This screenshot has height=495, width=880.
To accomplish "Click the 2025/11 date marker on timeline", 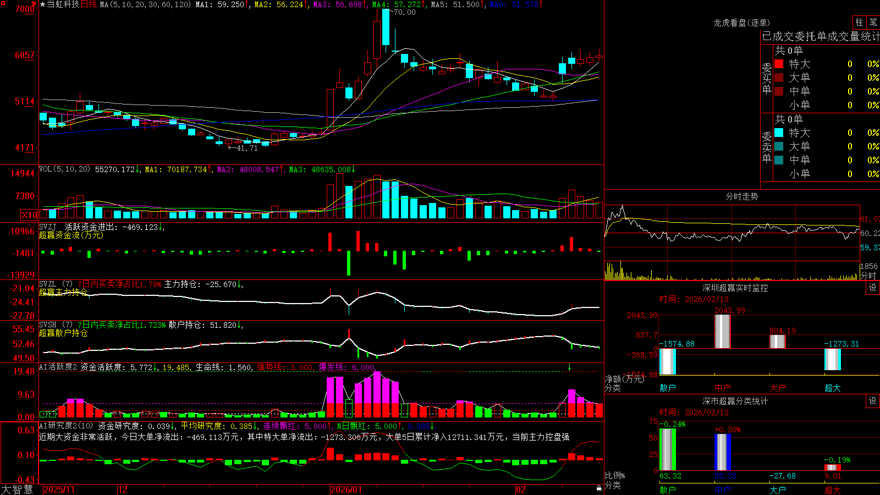I will click(x=59, y=490).
